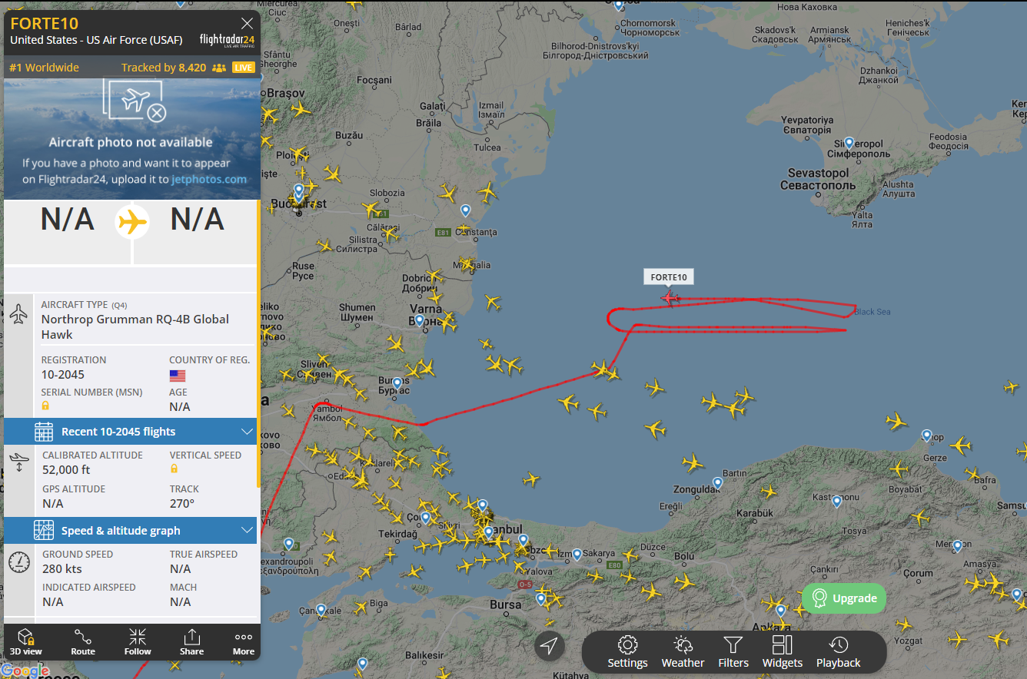Open map Settings gear
Screen dimensions: 1027x679
point(627,652)
